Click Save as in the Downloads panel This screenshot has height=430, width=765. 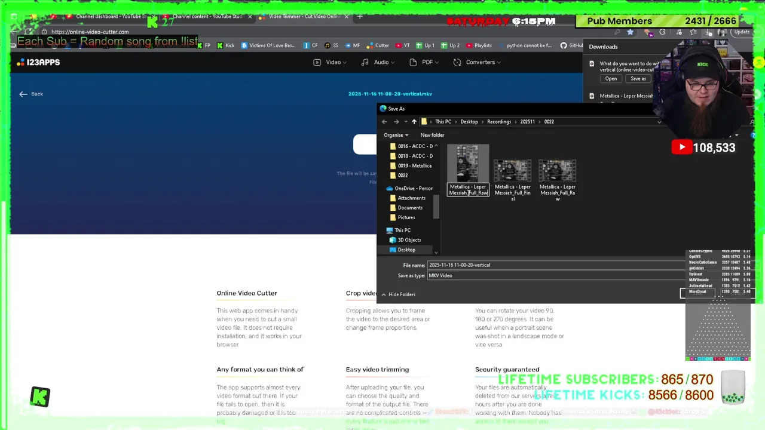638,79
